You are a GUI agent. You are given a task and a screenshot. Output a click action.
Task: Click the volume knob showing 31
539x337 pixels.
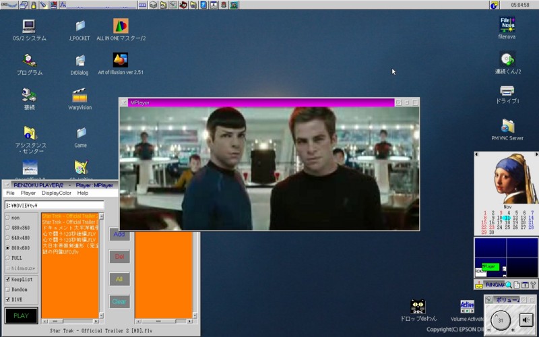pyautogui.click(x=501, y=321)
